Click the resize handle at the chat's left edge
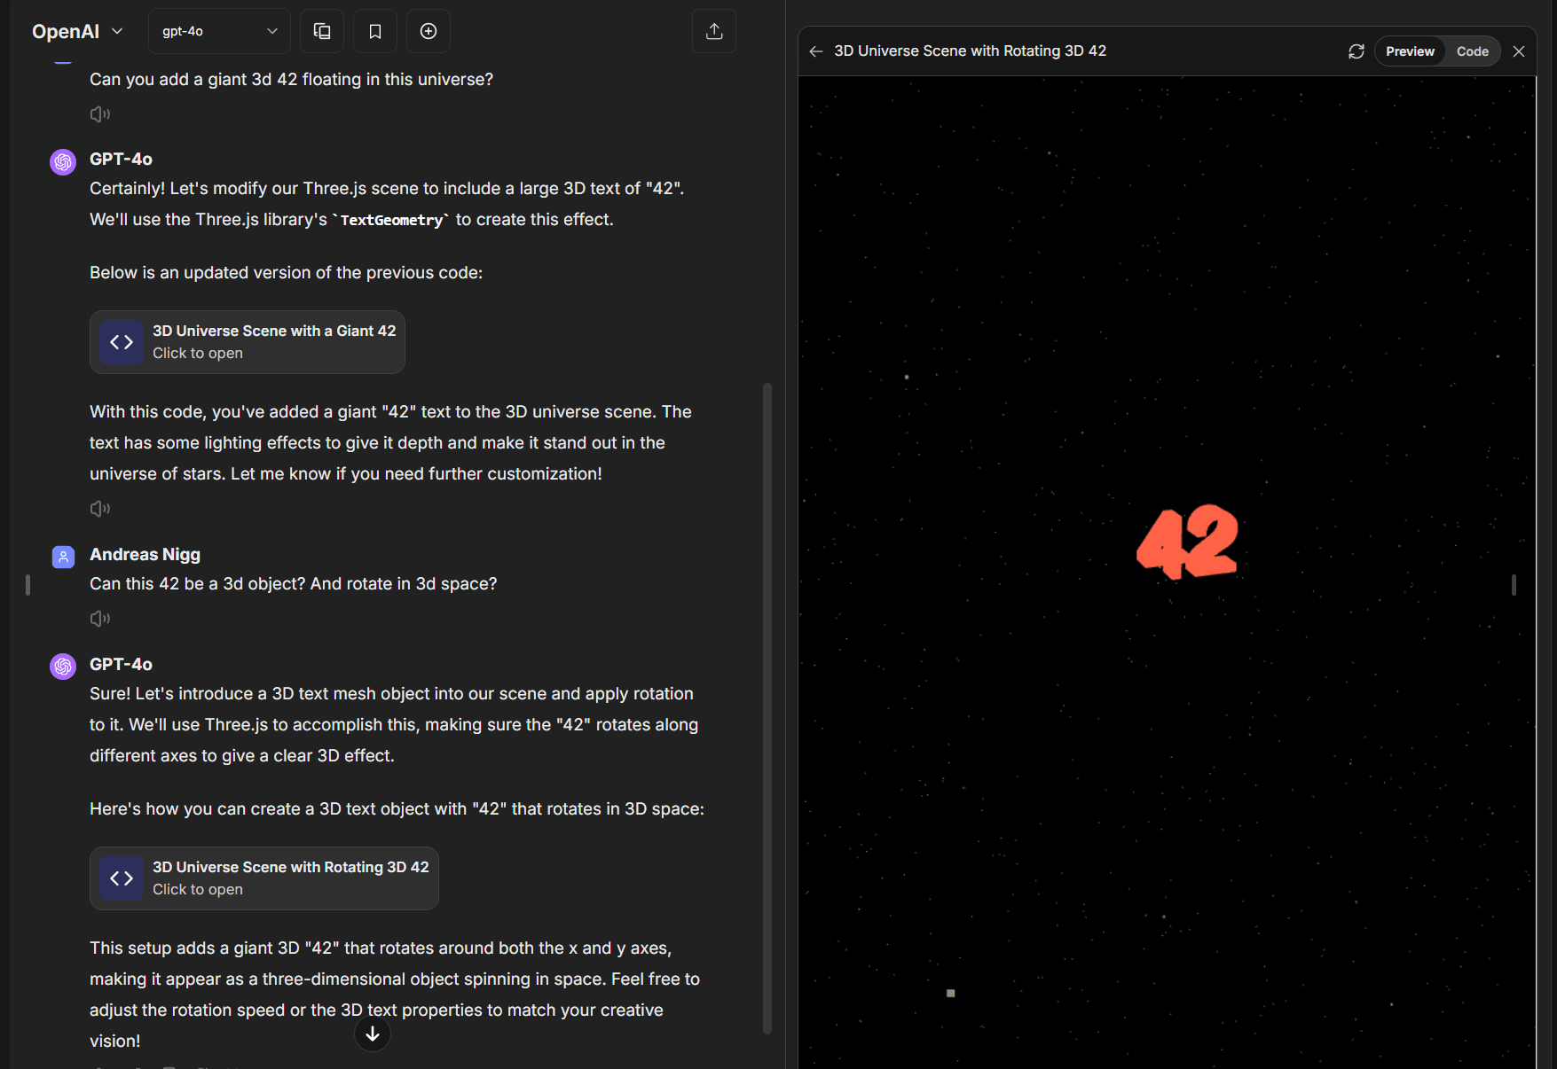This screenshot has width=1557, height=1069. [28, 585]
